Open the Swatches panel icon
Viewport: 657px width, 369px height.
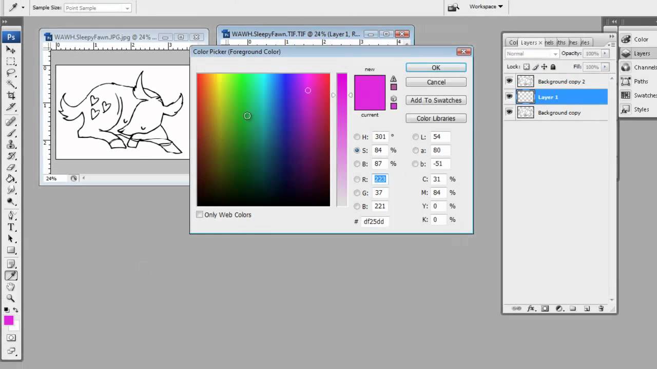[x=626, y=95]
